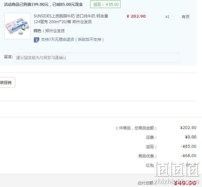
Task: Click the ¥202.90 item price
Action: 136,16
